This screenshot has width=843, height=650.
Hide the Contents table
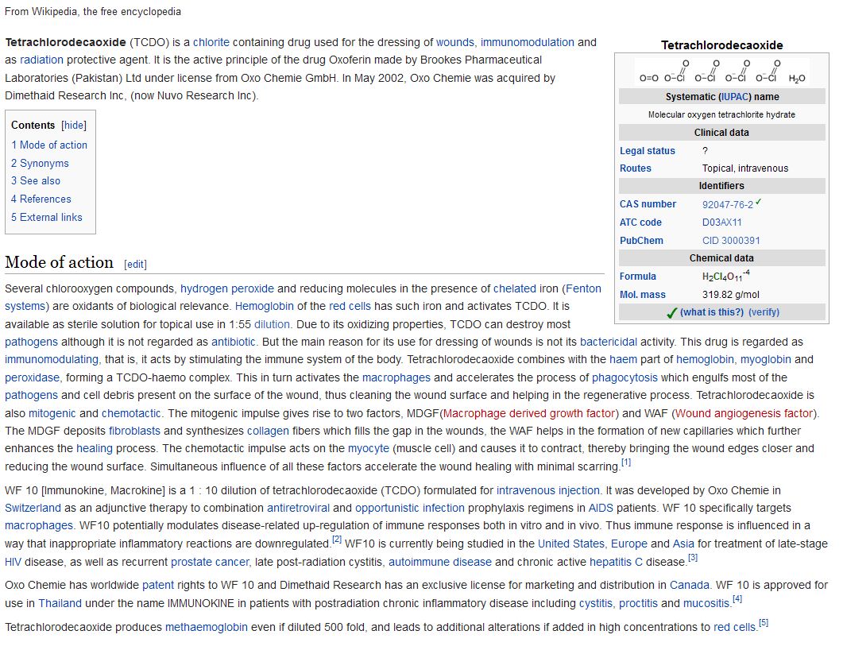(74, 126)
